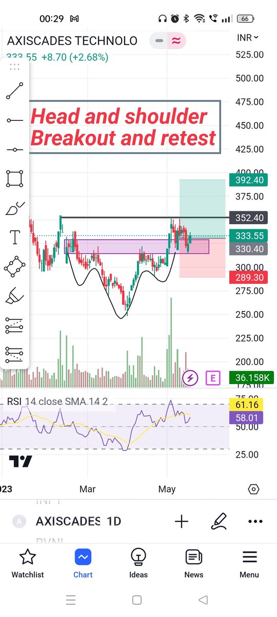Select the Head and shoulder text annotation
The image size is (277, 617).
click(125, 127)
